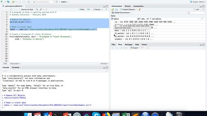Open the Files tab
The height and width of the screenshot is (116, 207).
(114, 44)
